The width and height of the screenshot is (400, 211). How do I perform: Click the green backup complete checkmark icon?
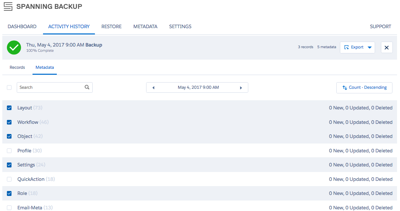click(x=14, y=48)
